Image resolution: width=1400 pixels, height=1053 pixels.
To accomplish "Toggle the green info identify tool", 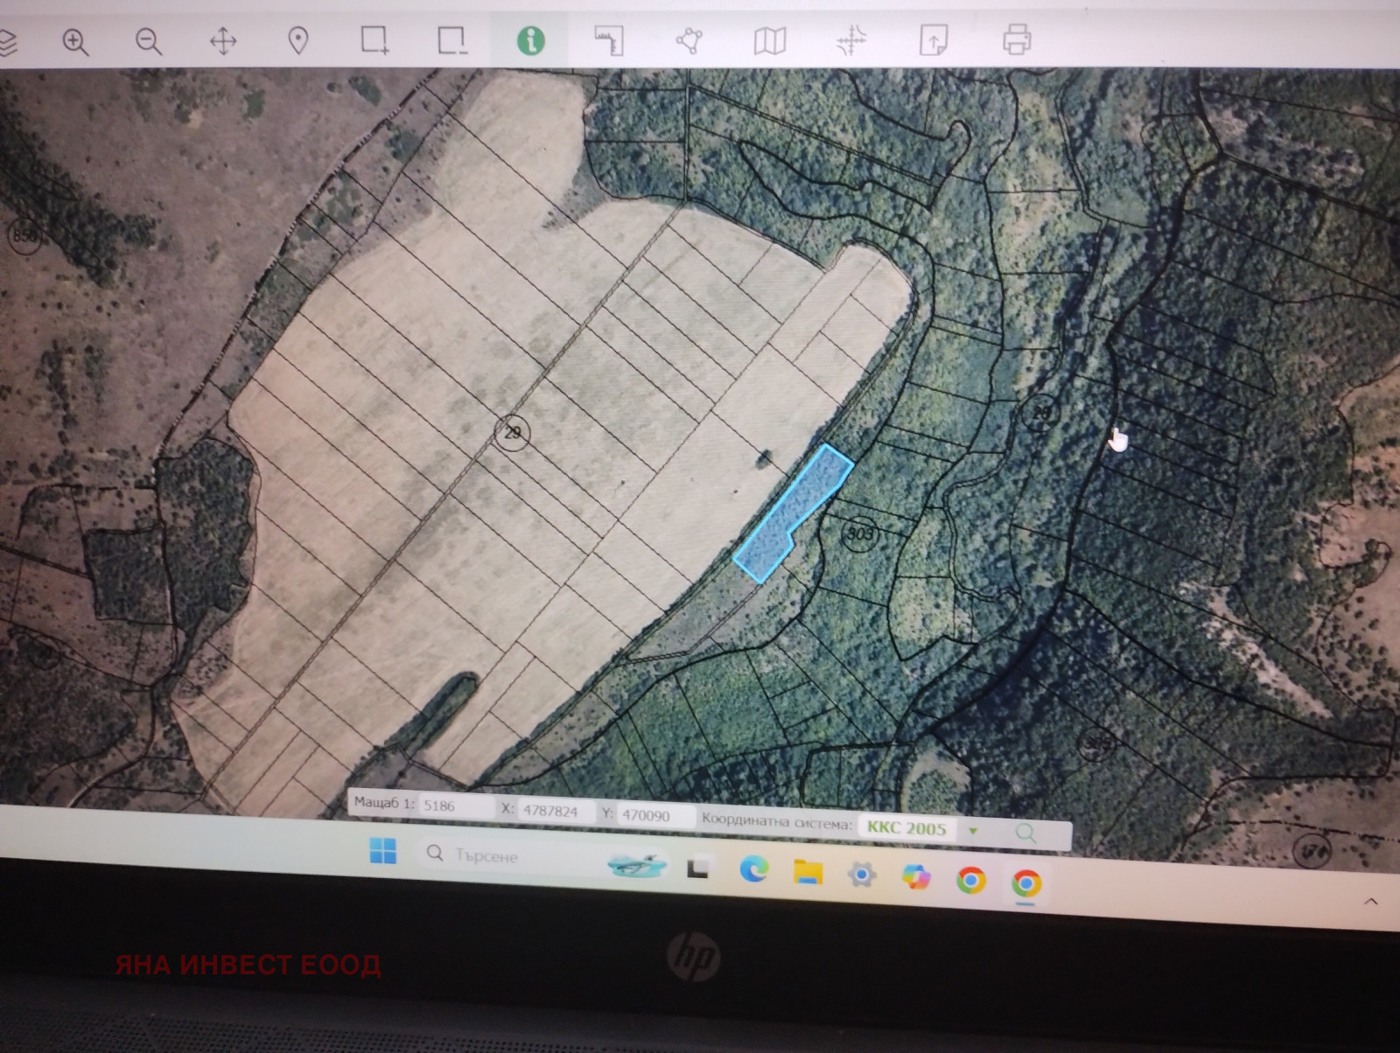I will (530, 40).
